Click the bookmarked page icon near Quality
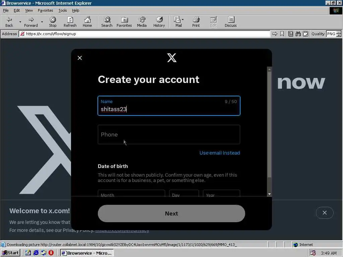The image size is (343, 257). tap(290, 34)
